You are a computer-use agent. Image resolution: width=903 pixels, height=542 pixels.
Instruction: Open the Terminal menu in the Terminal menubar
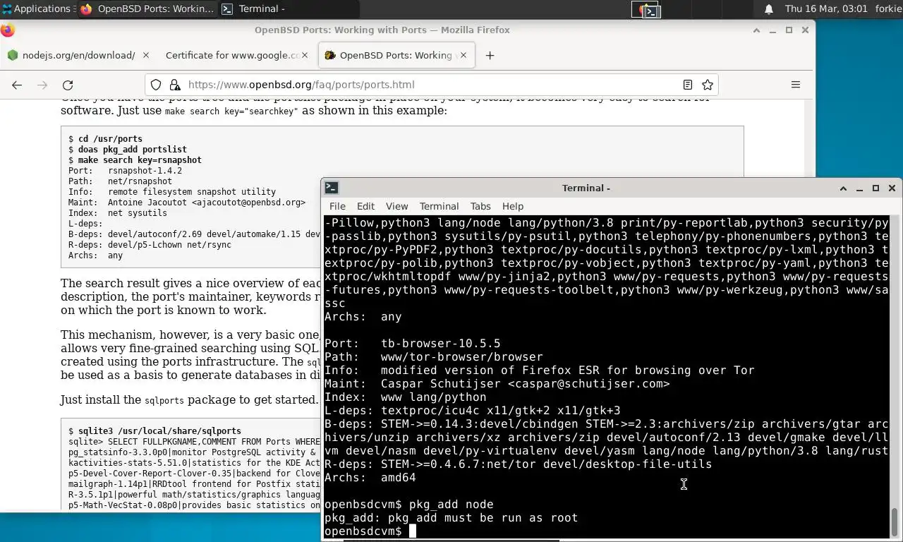(x=439, y=206)
